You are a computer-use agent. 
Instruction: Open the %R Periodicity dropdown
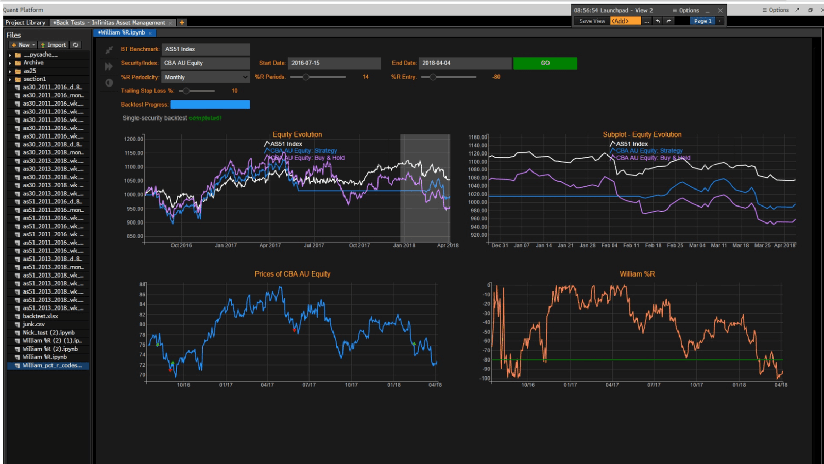point(205,77)
